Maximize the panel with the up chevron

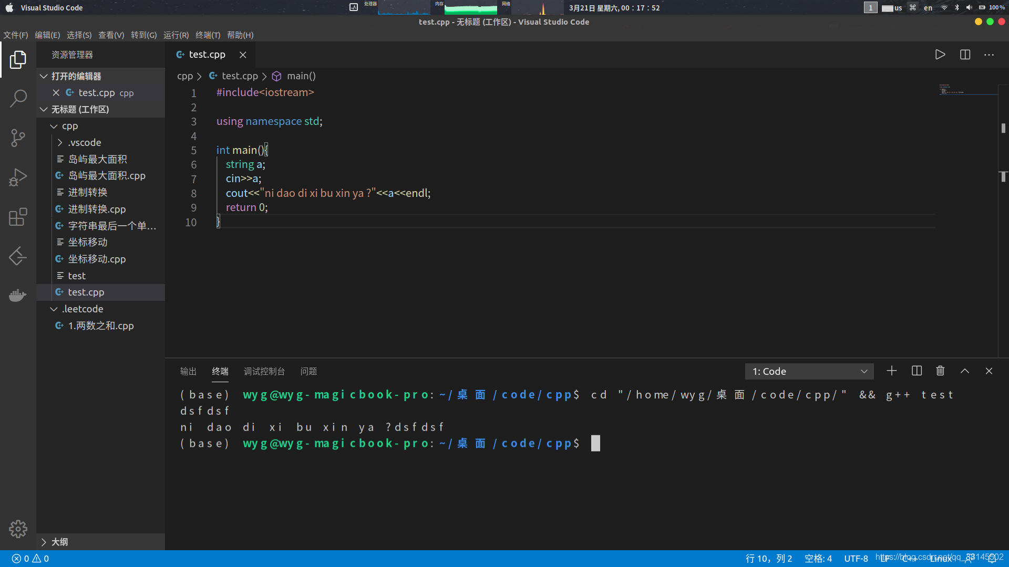[x=965, y=371]
